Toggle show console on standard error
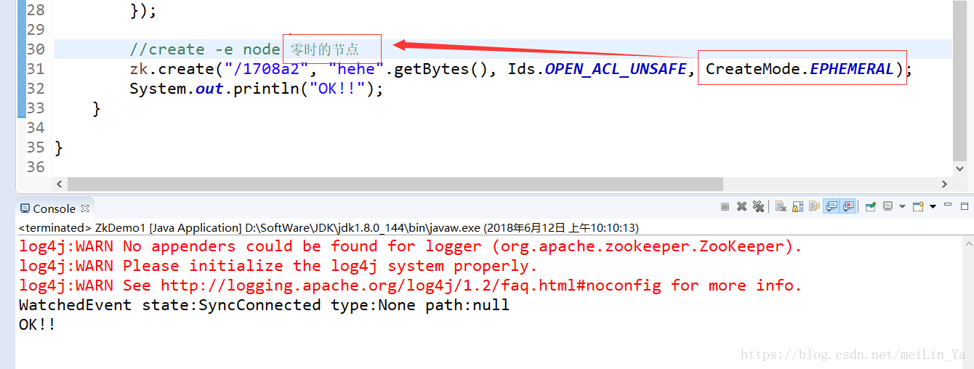The width and height of the screenshot is (974, 369). tap(848, 206)
